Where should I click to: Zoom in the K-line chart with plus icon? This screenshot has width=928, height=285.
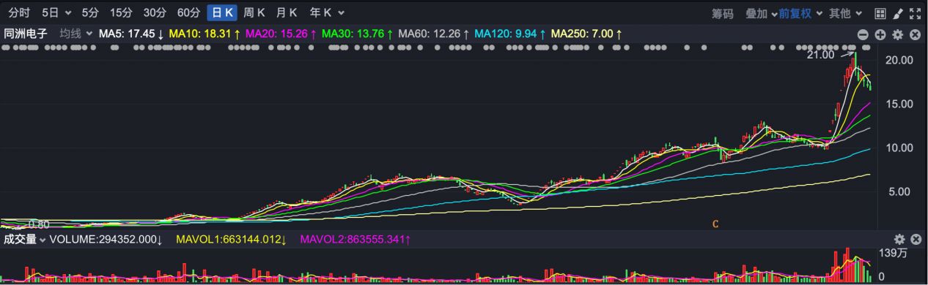click(x=880, y=34)
